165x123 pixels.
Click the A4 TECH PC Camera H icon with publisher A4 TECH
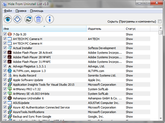point(10,39)
